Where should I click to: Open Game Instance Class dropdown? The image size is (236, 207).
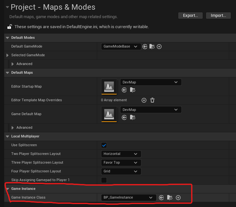[x=129, y=198]
